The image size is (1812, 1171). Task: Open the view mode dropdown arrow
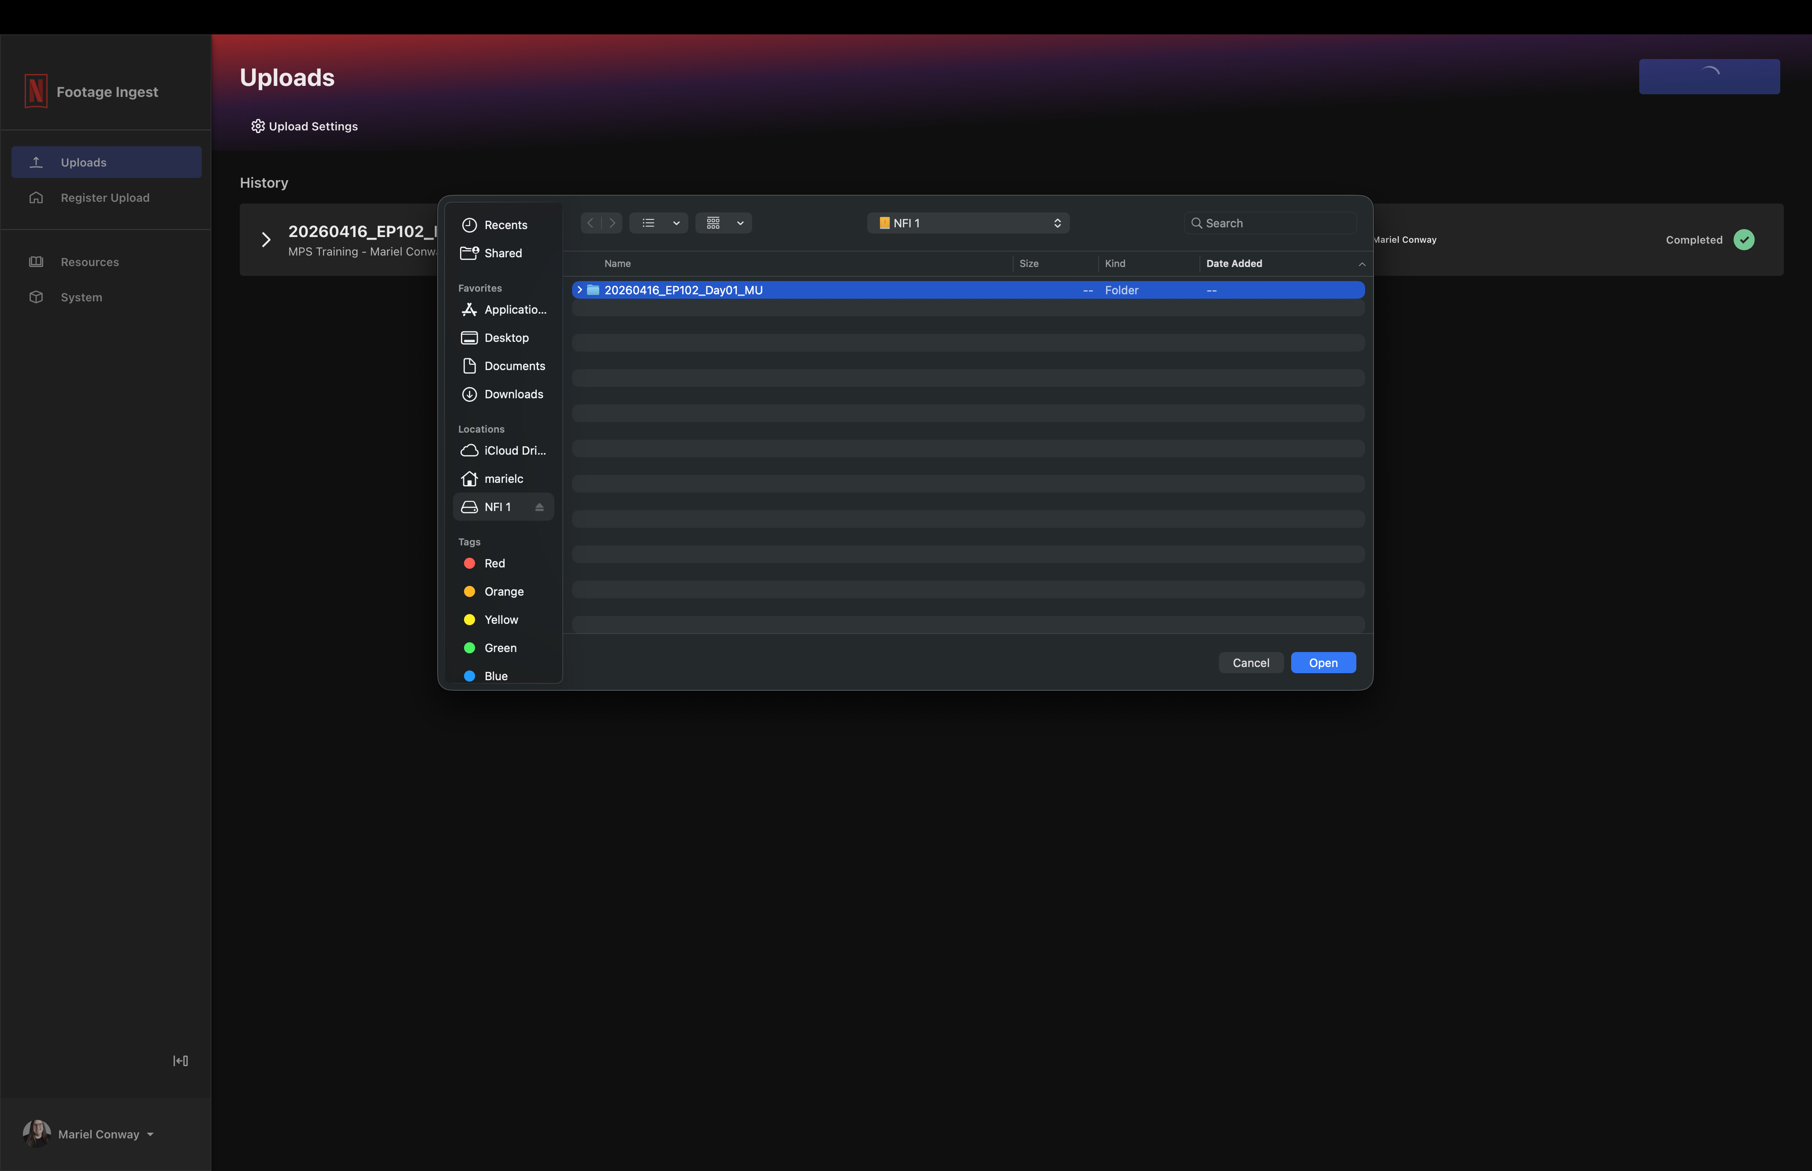676,223
